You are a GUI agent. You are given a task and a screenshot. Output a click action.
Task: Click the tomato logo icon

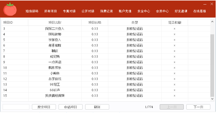(x=10, y=9)
